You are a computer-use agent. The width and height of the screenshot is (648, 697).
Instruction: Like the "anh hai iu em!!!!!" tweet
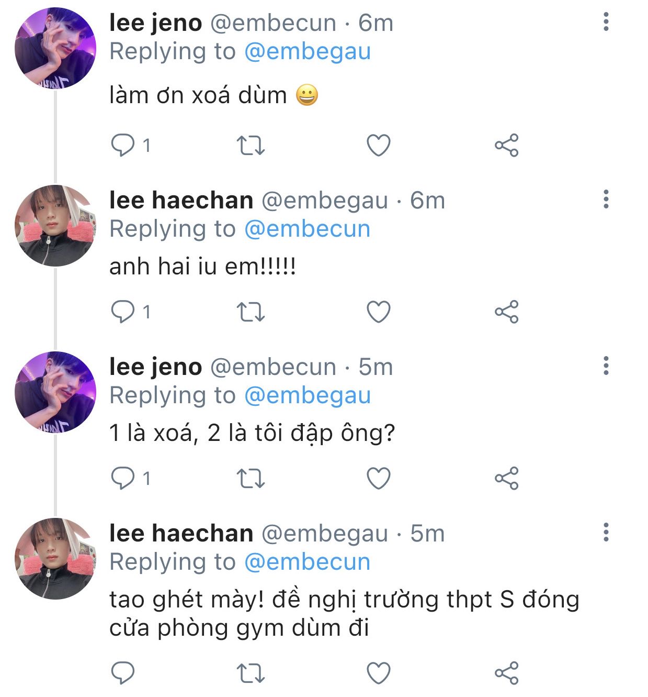click(379, 312)
